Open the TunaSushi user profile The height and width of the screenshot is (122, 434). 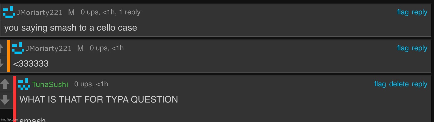(x=50, y=85)
